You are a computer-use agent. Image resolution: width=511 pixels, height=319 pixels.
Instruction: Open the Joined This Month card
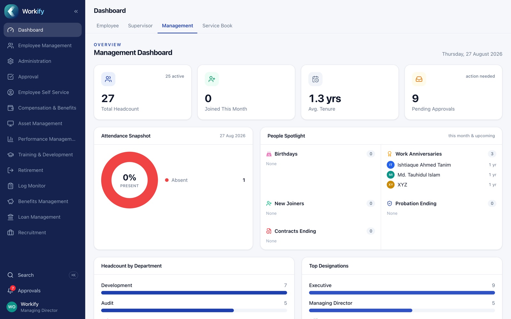[x=246, y=92]
